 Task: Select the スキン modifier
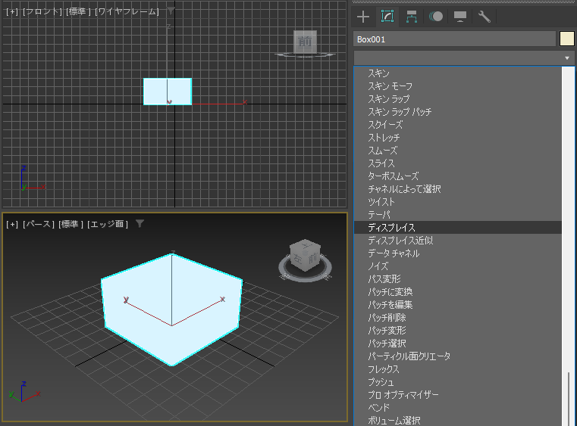458,73
